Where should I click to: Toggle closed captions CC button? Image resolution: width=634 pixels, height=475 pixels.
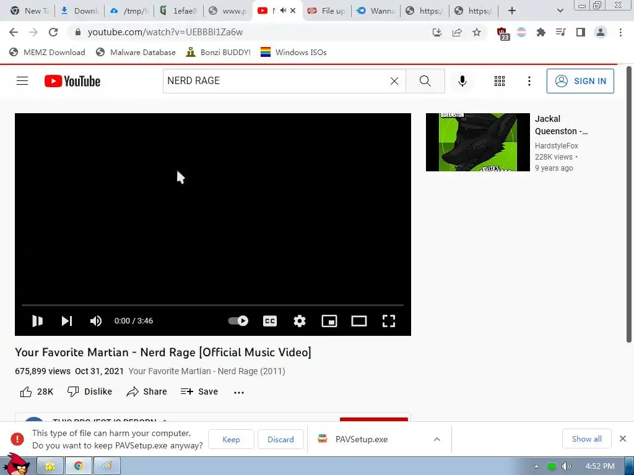point(270,321)
